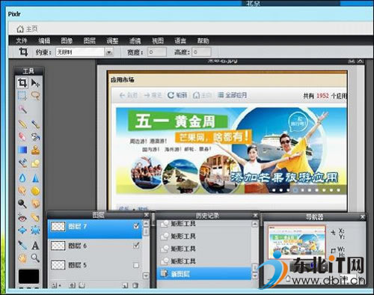Image resolution: width=374 pixels, height=295 pixels.
Task: Select the Zoom magnifier tool
Action: tap(35, 258)
